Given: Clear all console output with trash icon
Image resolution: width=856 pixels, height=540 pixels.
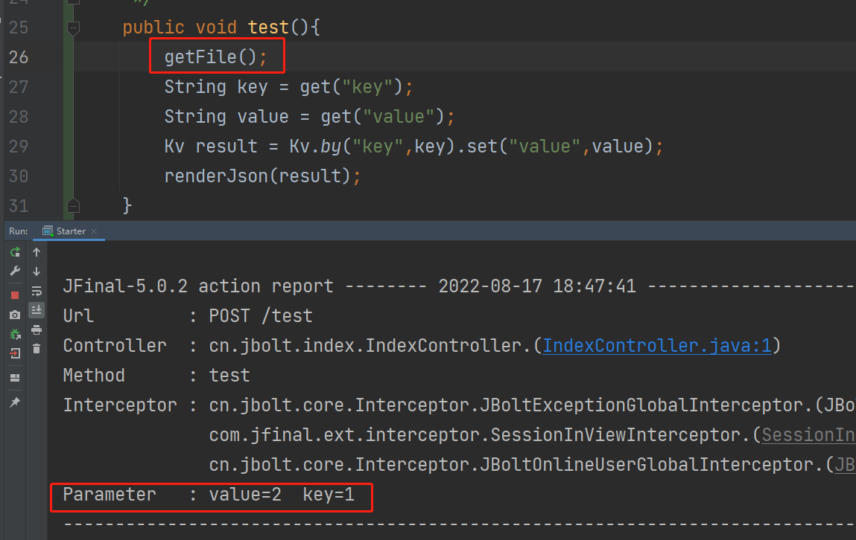Looking at the screenshot, I should [37, 349].
